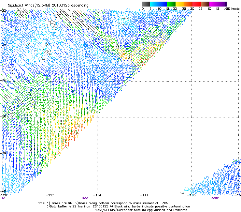Click the '-120' longitude axis label
Viewport: 241px width, 212px height.
click(x=3, y=195)
